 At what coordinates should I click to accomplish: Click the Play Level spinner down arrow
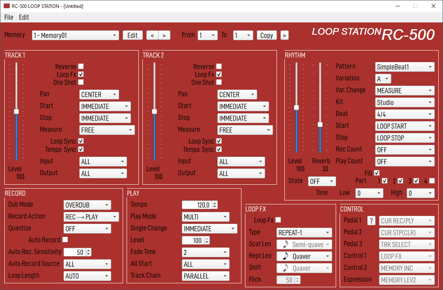pos(207,242)
